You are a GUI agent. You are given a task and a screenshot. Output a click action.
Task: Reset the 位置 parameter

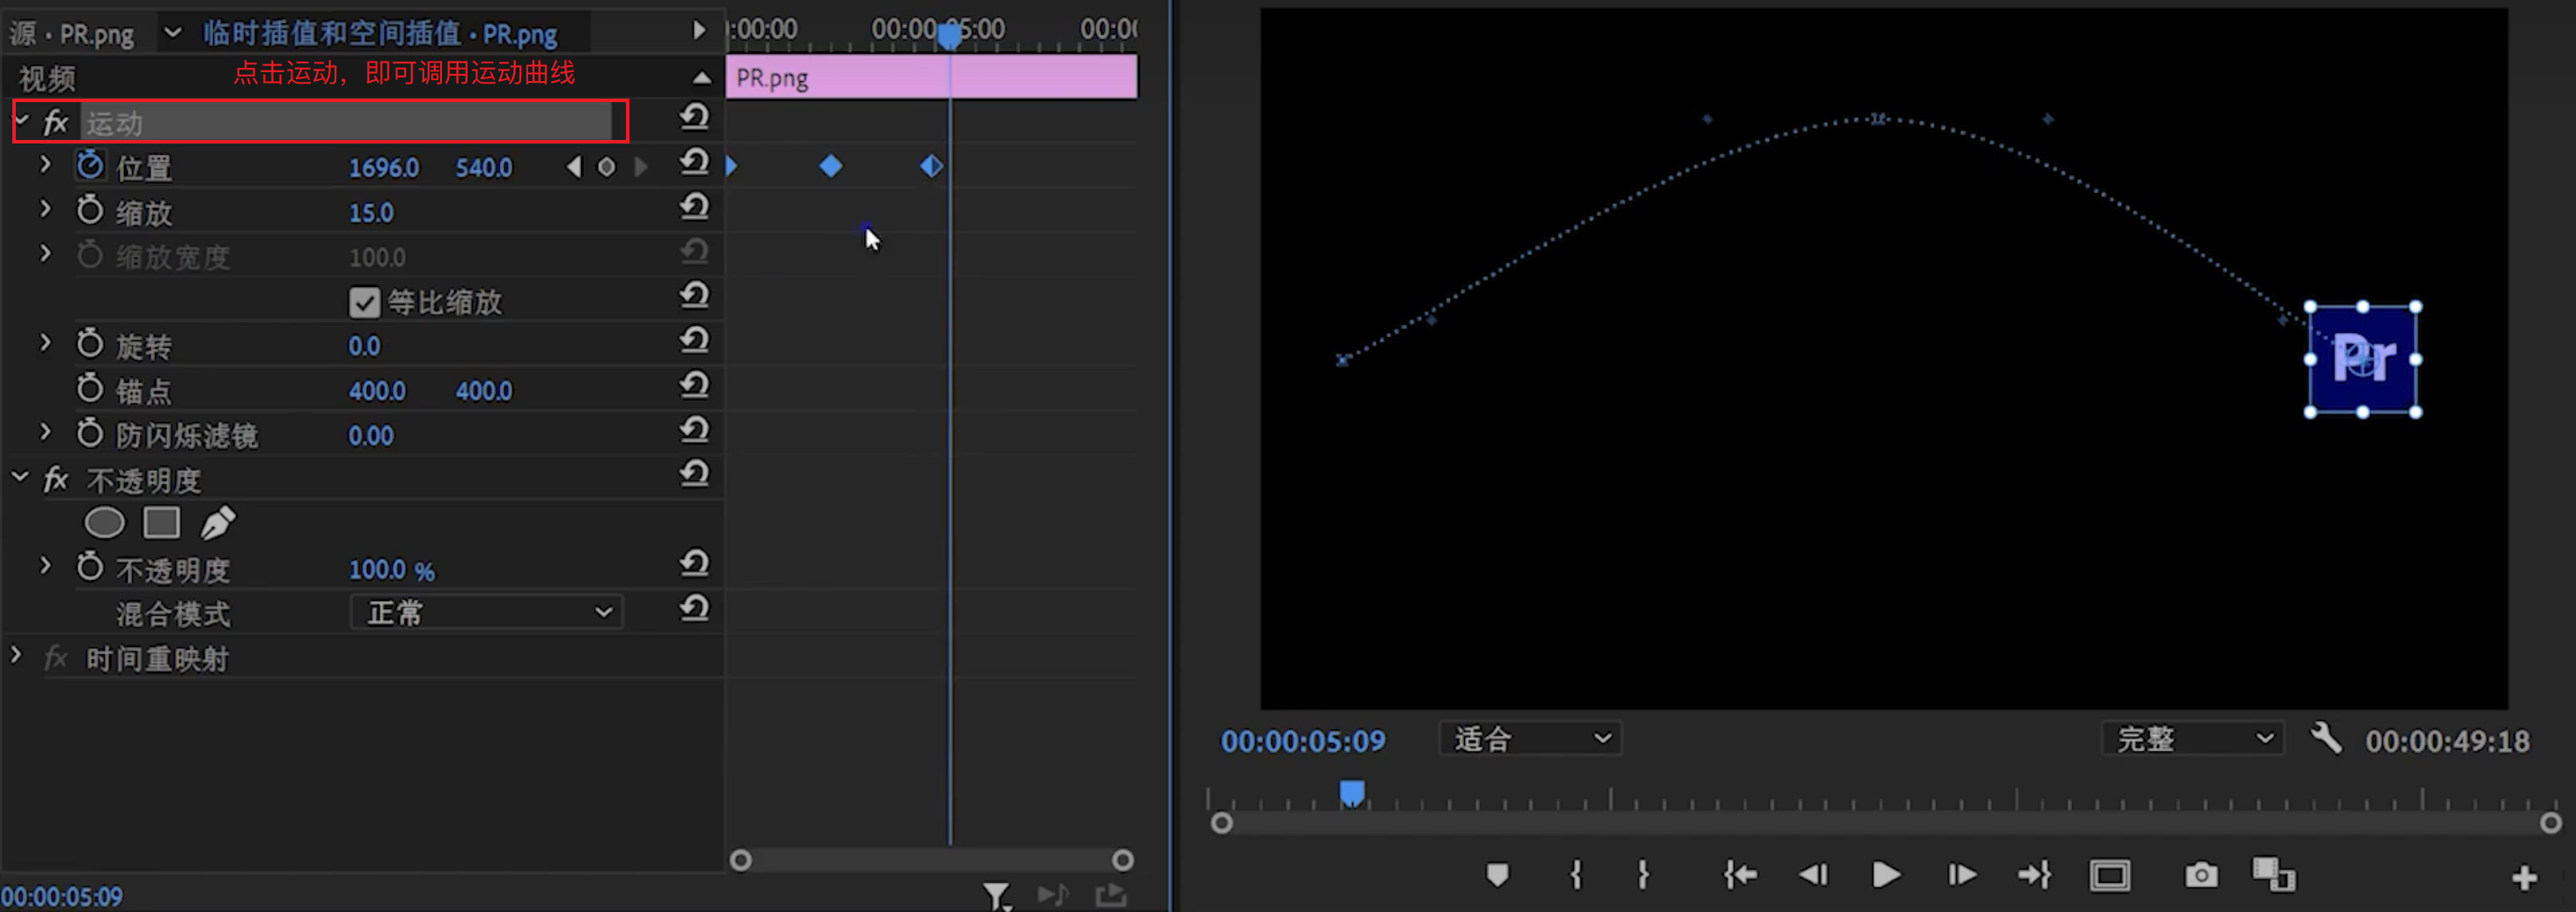coord(694,162)
